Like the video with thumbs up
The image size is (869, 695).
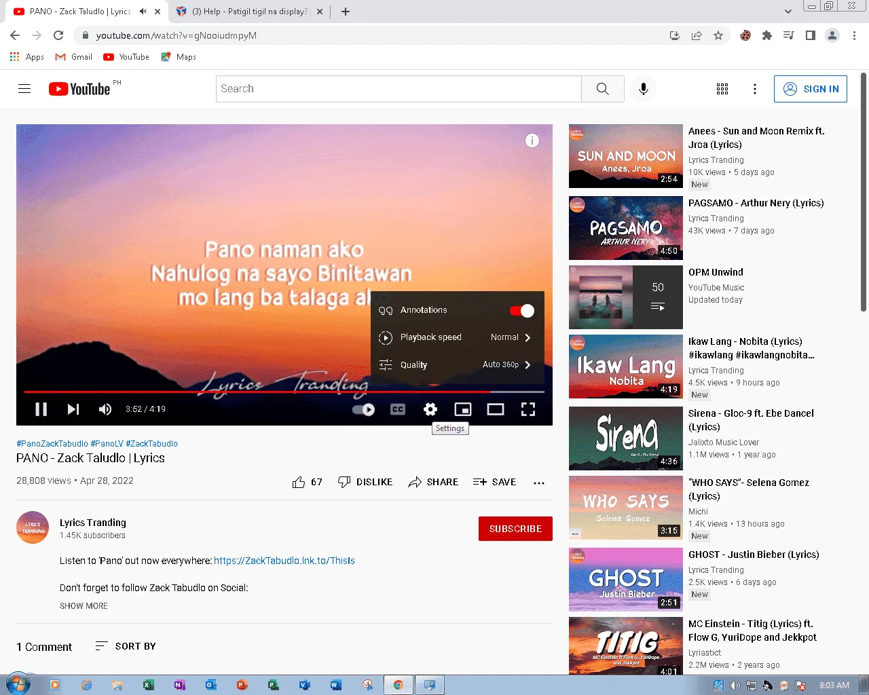pyautogui.click(x=307, y=482)
